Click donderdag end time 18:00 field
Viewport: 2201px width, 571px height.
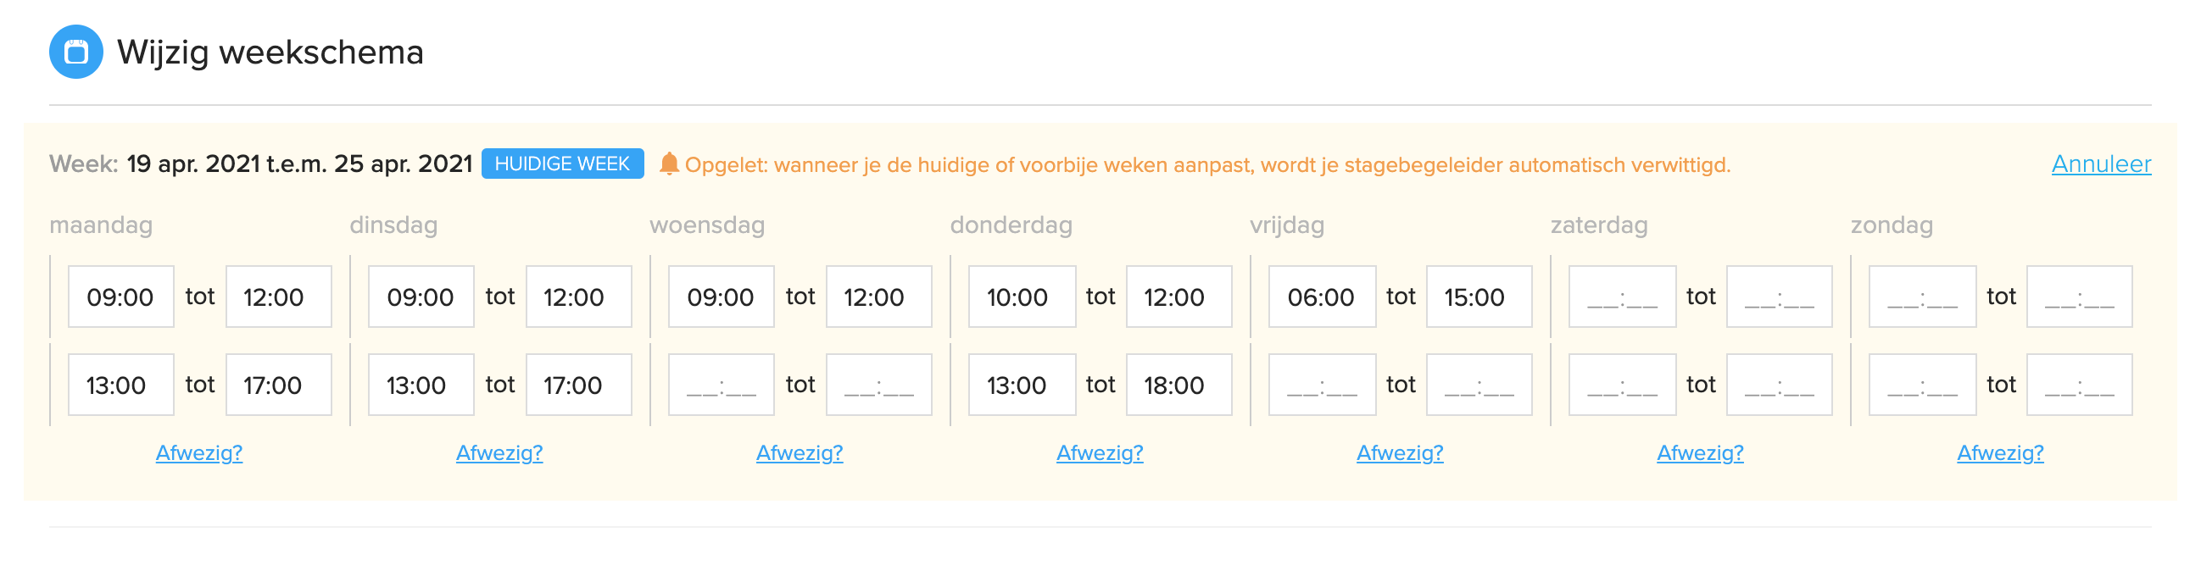tap(1179, 385)
